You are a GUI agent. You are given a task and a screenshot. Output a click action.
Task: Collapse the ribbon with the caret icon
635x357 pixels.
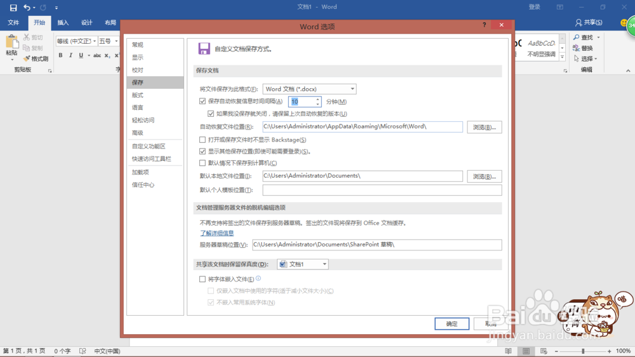(x=628, y=71)
